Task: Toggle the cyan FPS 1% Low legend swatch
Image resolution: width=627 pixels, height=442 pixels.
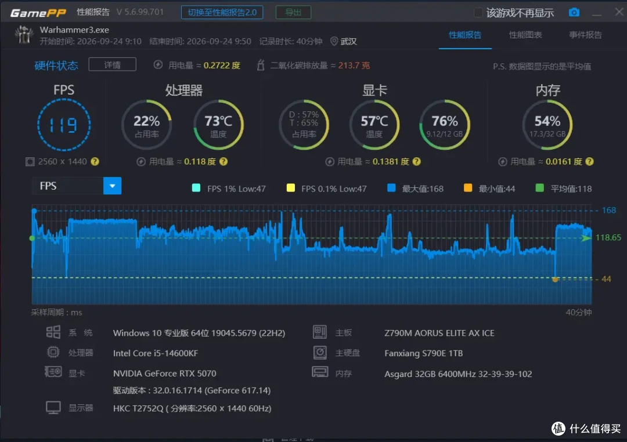Action: pos(196,189)
